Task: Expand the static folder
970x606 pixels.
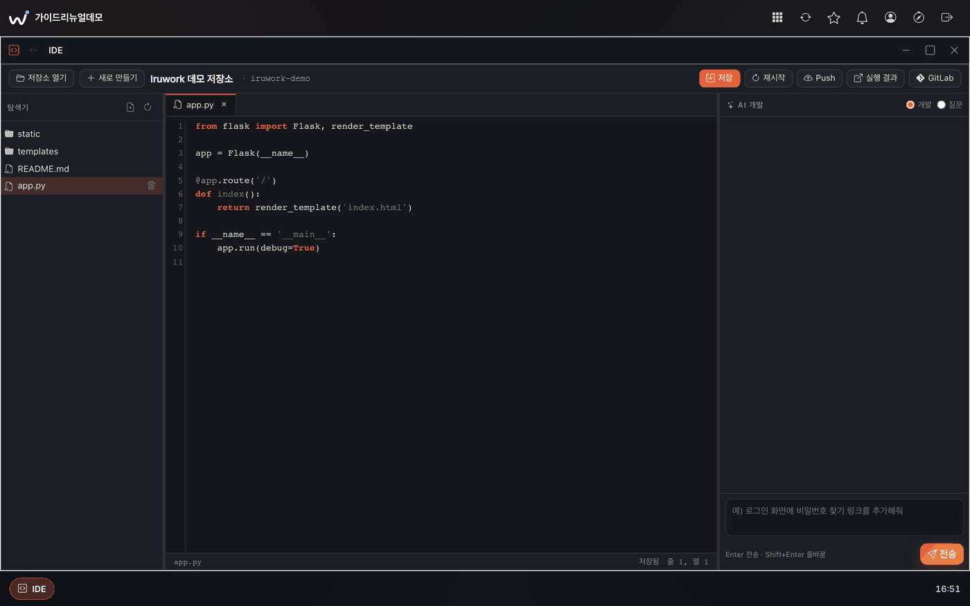Action: (82, 134)
